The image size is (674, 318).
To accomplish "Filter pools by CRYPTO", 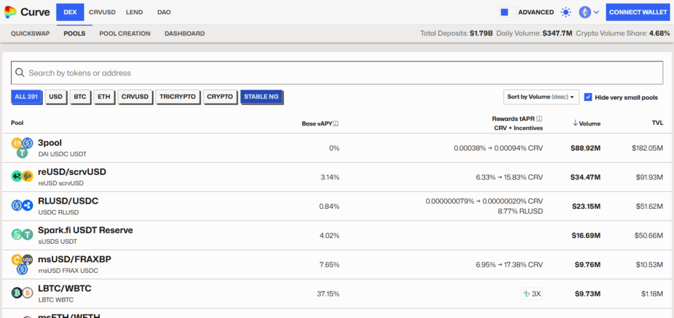I will (x=220, y=97).
